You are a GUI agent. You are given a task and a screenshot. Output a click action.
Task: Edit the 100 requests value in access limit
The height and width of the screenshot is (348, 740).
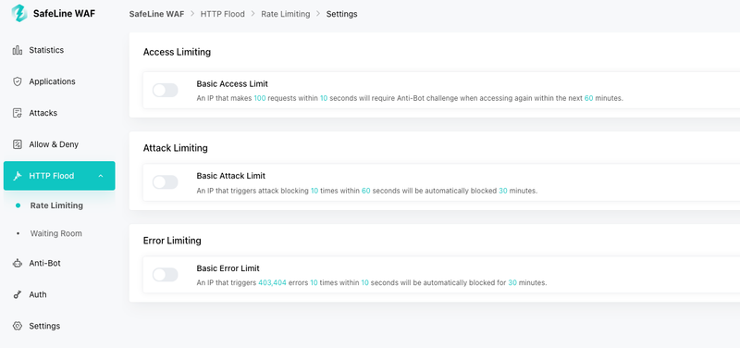(x=260, y=99)
